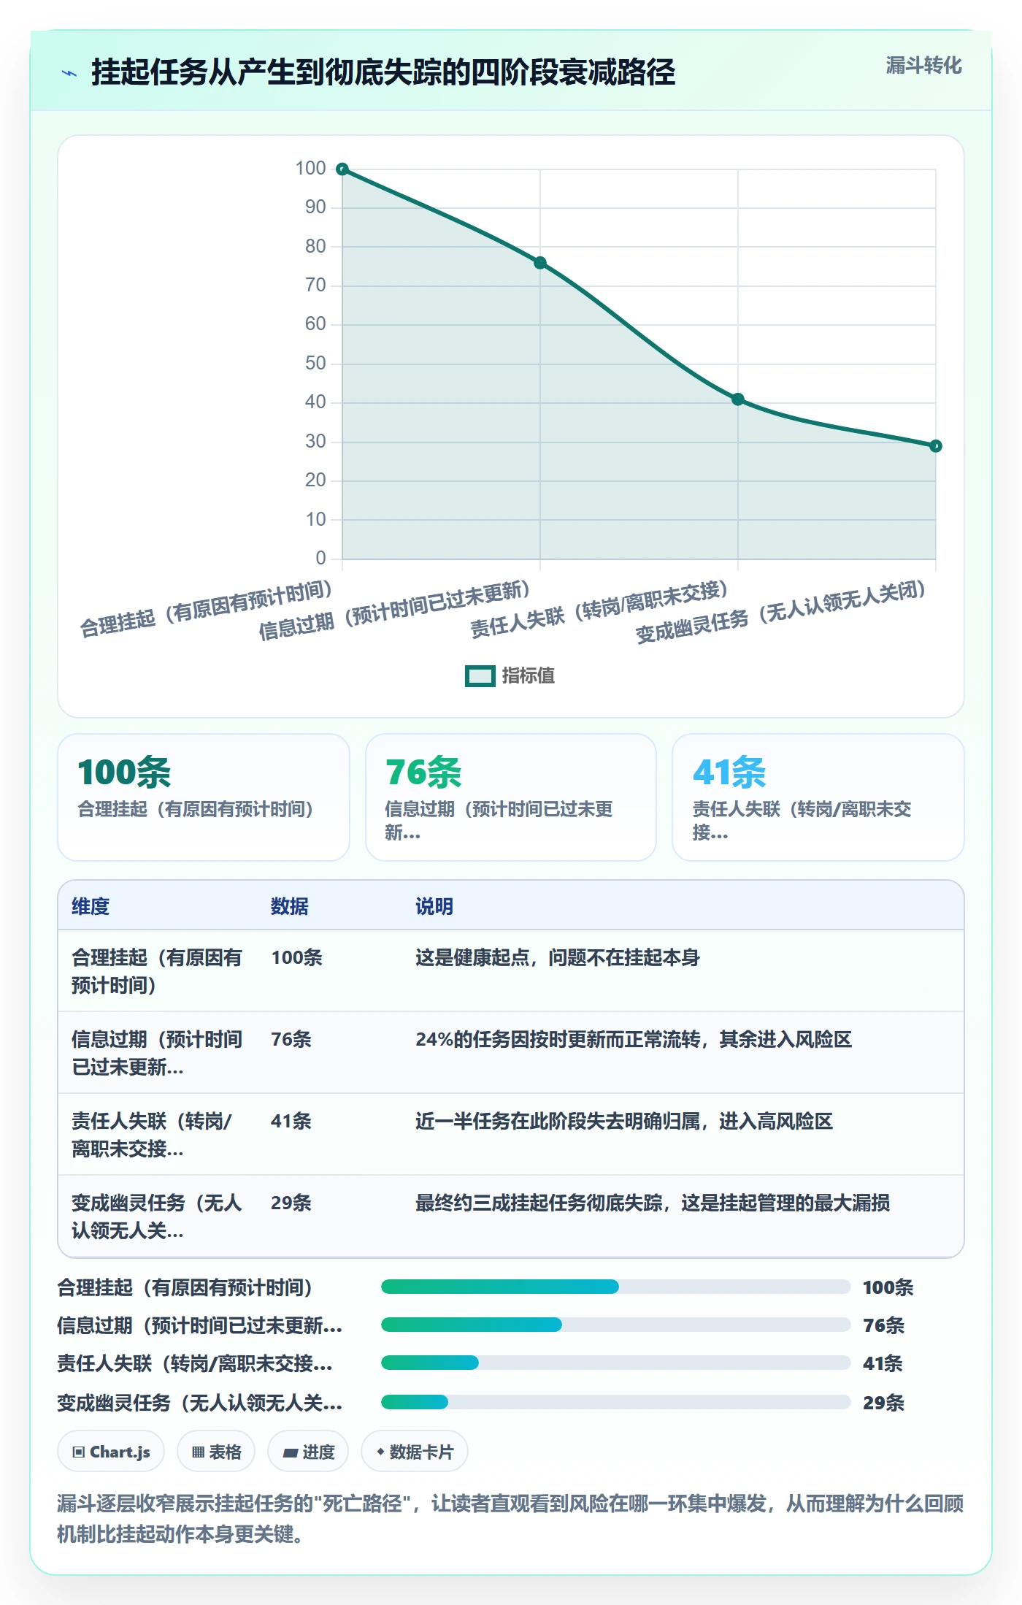Screen dimensions: 1022x1605
Task: Click 最终约三成 description cell
Action: (653, 1203)
